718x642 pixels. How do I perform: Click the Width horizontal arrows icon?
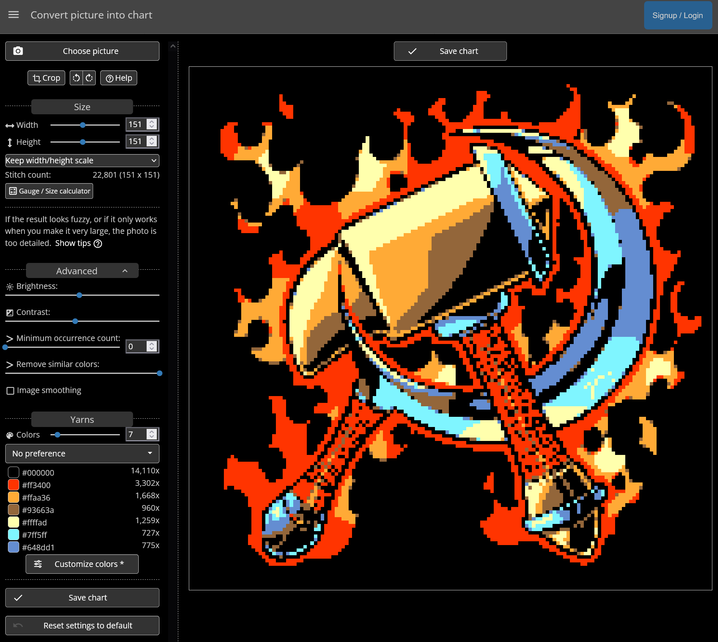click(x=10, y=126)
